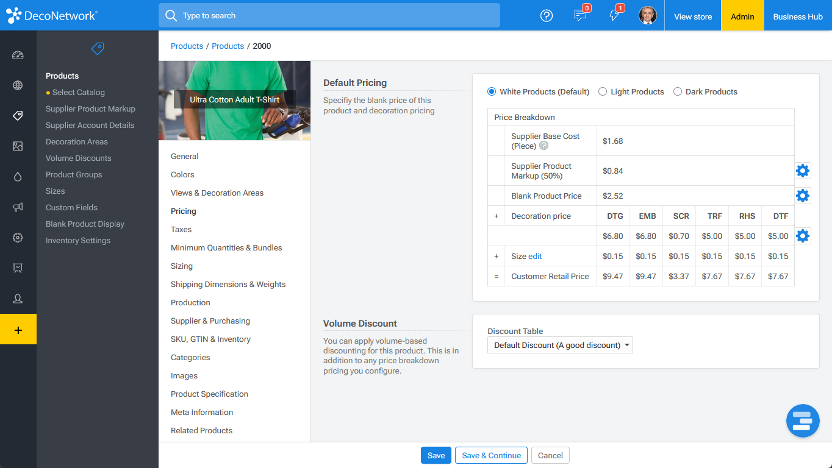This screenshot has width=832, height=468.
Task: Click the DecoNetwork logo
Action: pos(52,16)
